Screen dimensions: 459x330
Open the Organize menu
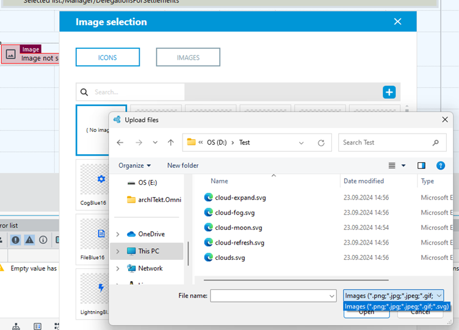[x=135, y=165]
